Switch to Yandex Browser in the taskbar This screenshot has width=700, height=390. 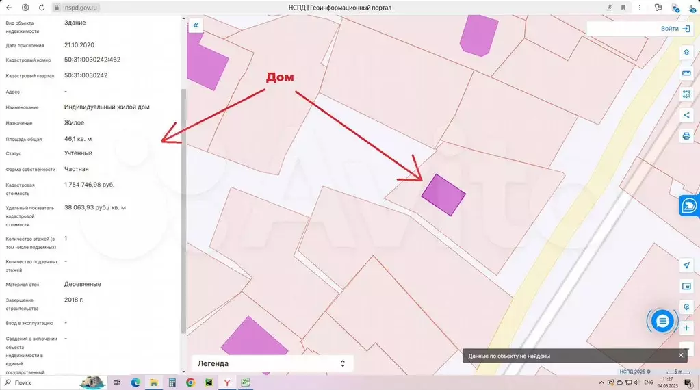click(x=227, y=382)
